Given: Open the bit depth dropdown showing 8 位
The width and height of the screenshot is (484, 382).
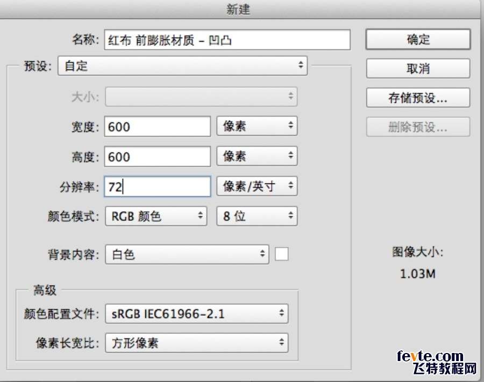Looking at the screenshot, I should (257, 216).
